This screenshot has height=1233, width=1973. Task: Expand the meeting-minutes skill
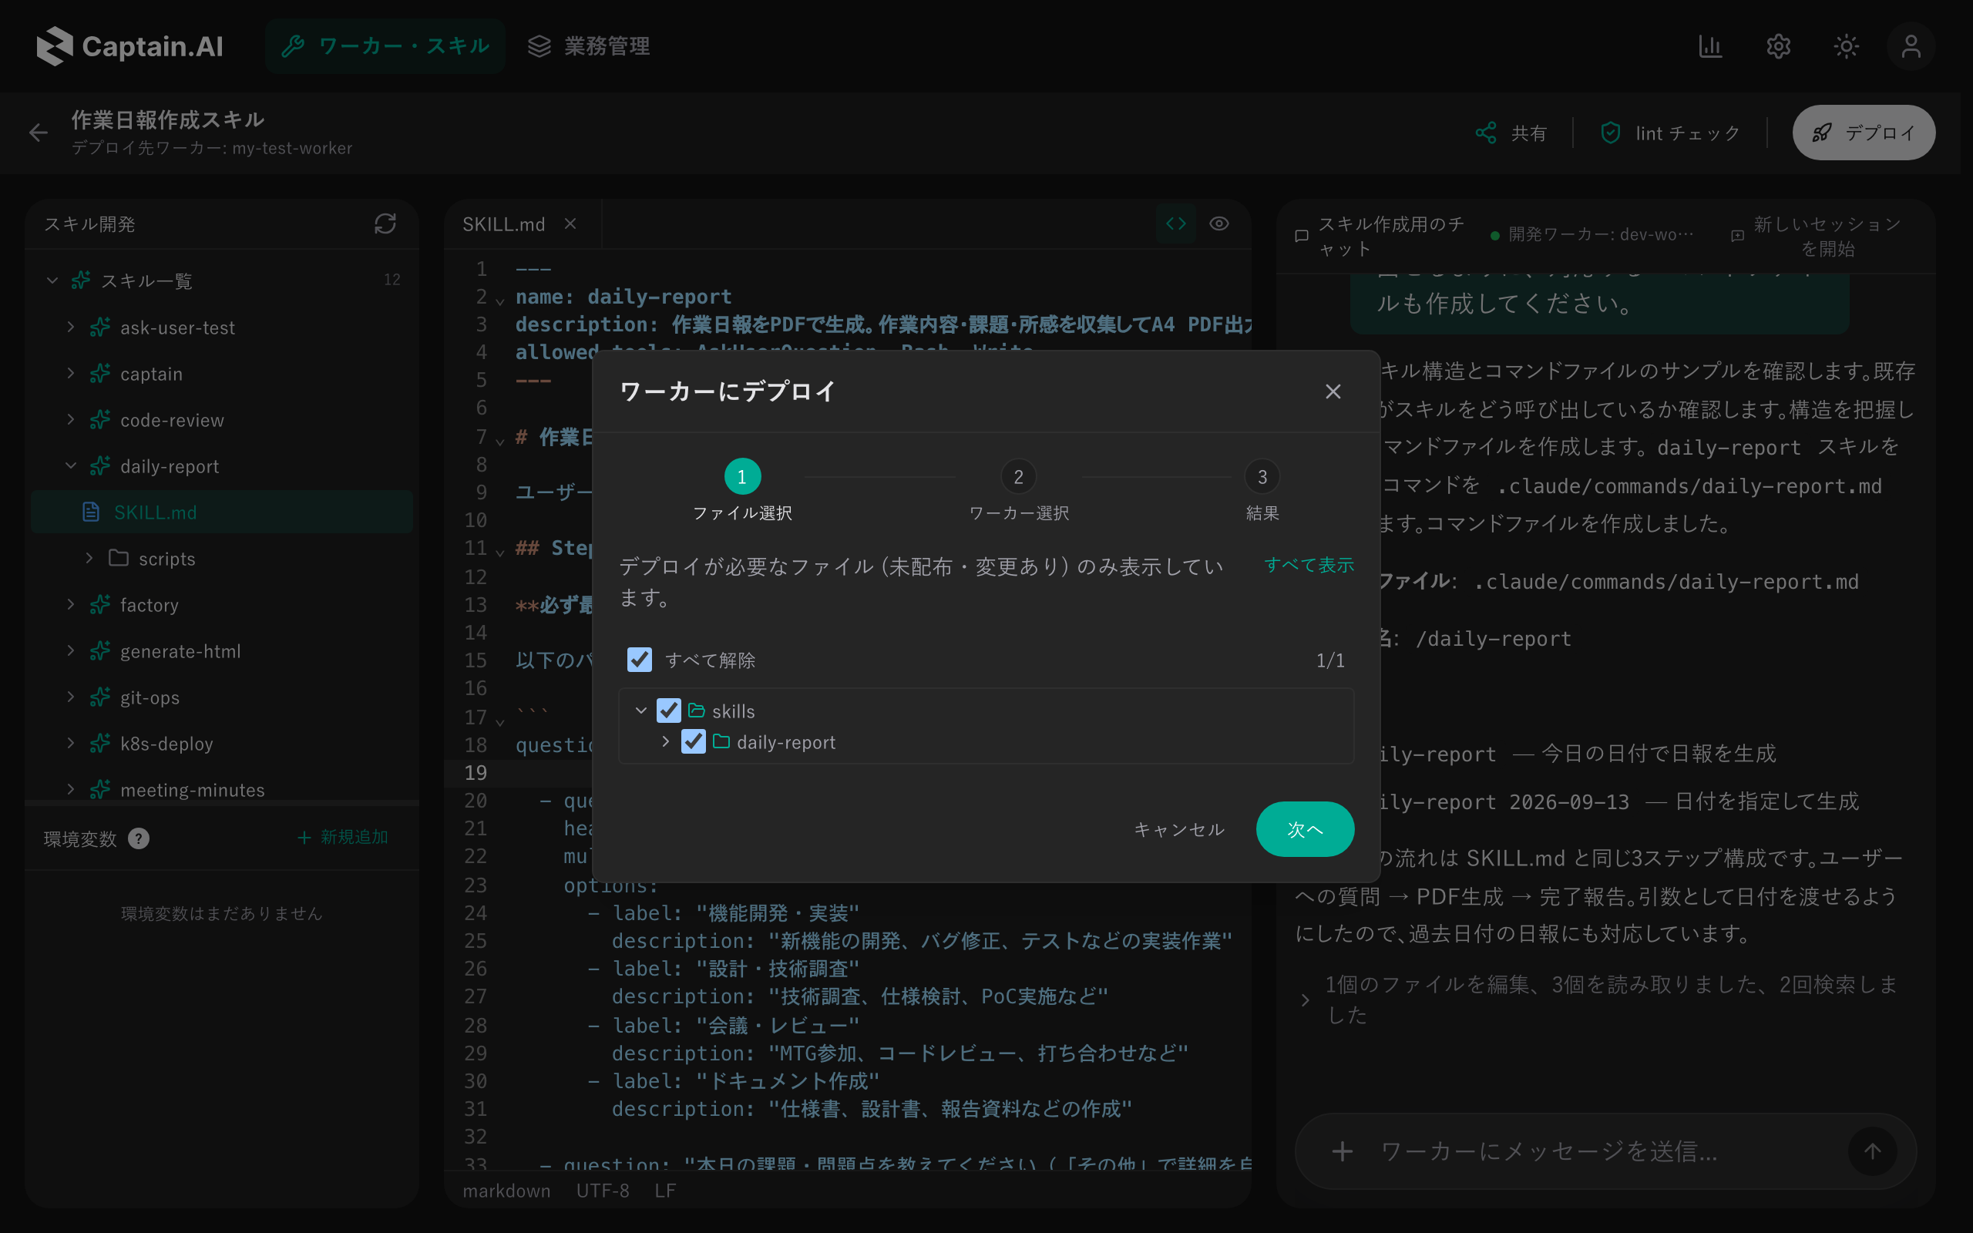71,789
